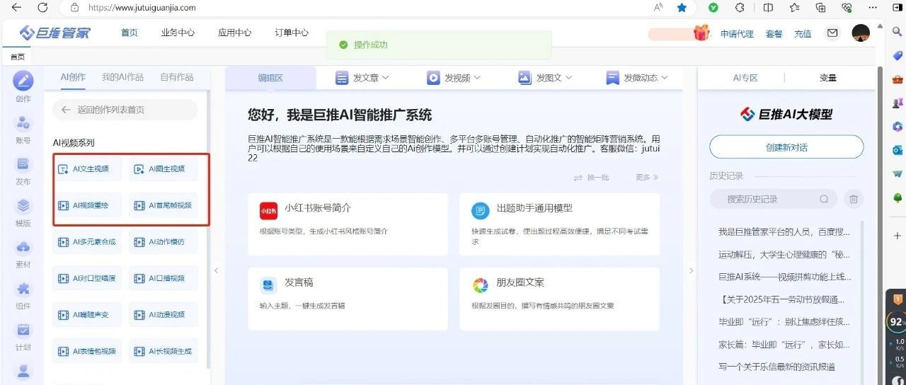The height and width of the screenshot is (385, 906).
Task: Click the 创建新对话 button
Action: point(786,147)
